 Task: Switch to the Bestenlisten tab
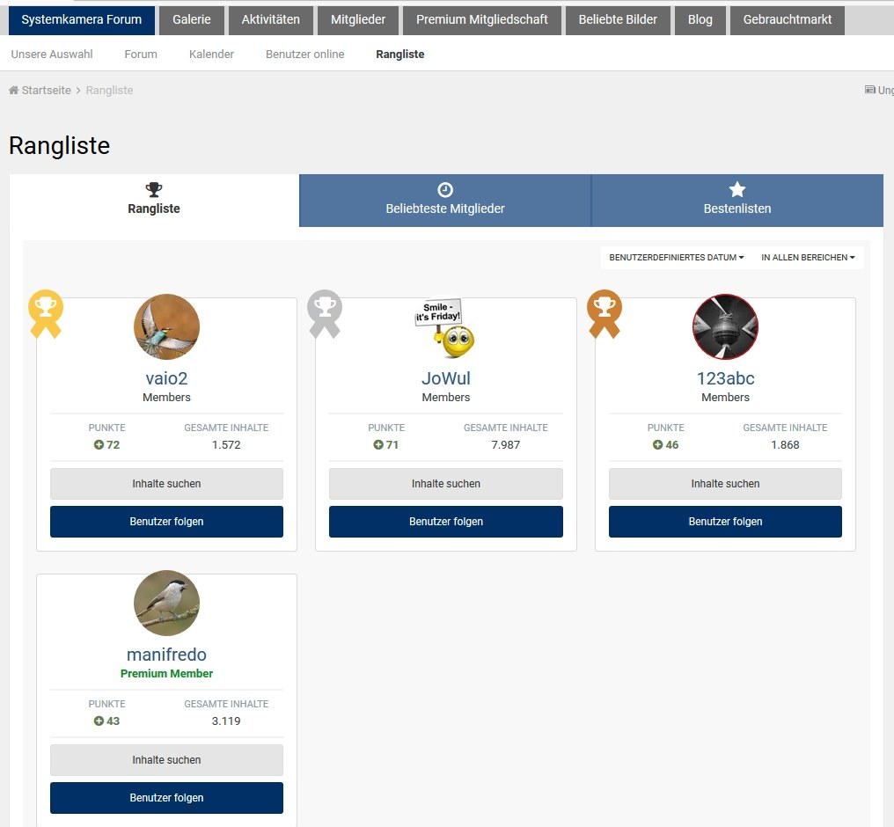click(x=737, y=200)
